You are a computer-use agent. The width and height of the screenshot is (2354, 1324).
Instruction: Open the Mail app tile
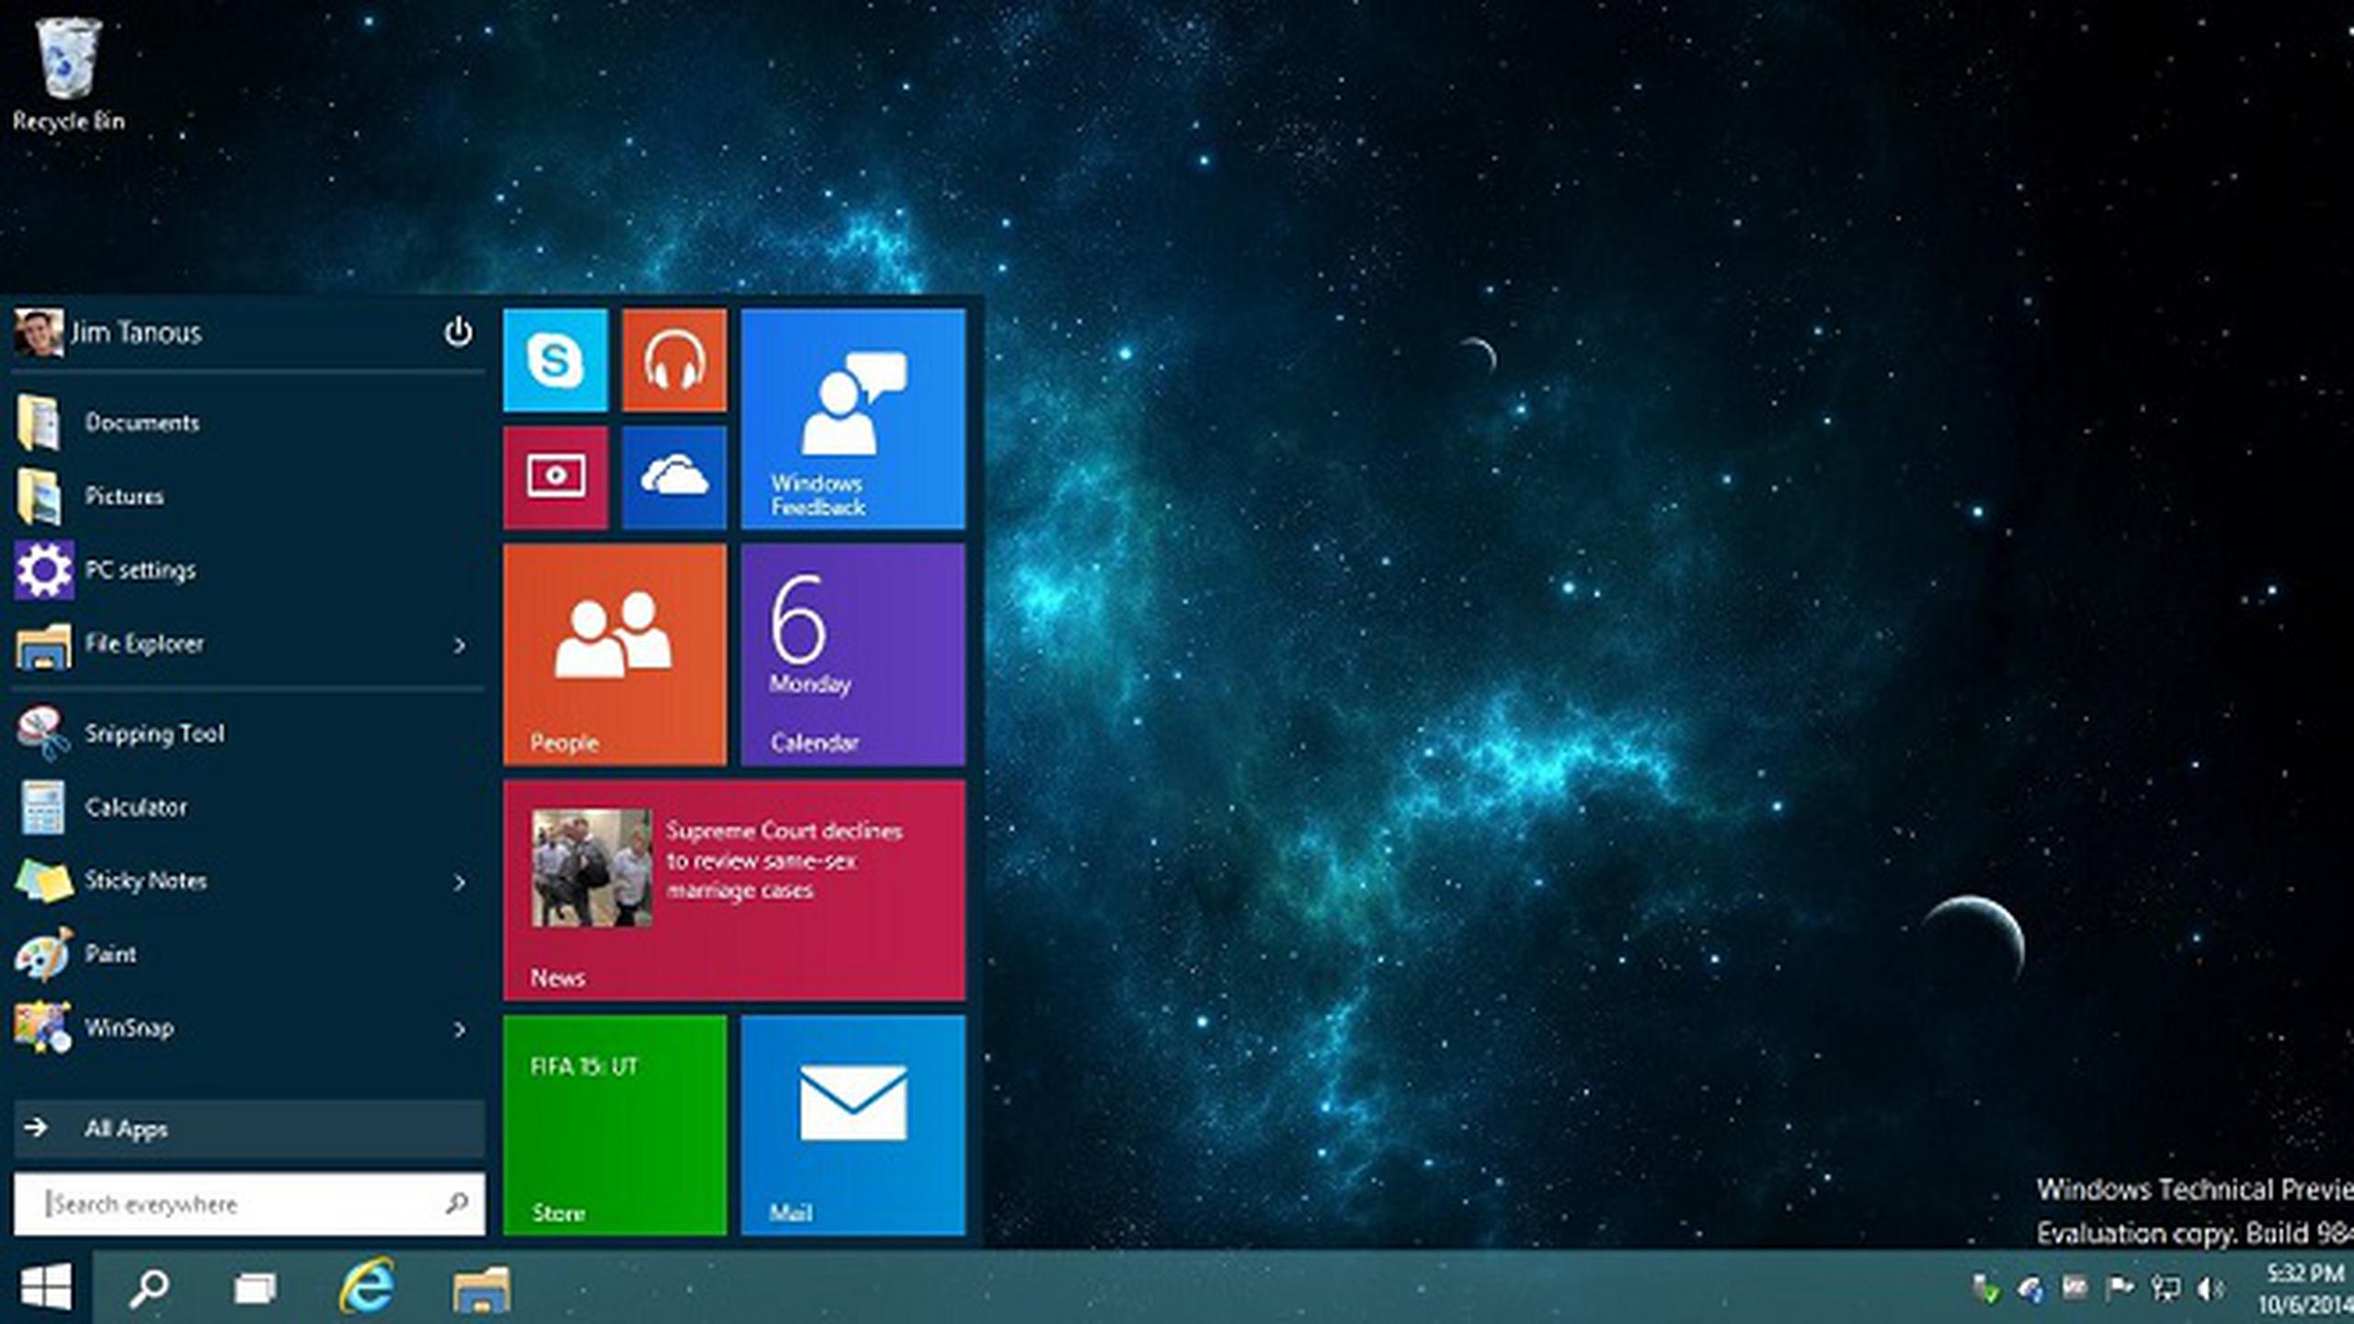851,1126
